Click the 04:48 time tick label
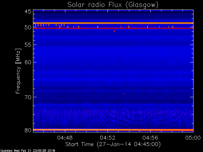This screenshot has width=203, height=152. point(65,138)
